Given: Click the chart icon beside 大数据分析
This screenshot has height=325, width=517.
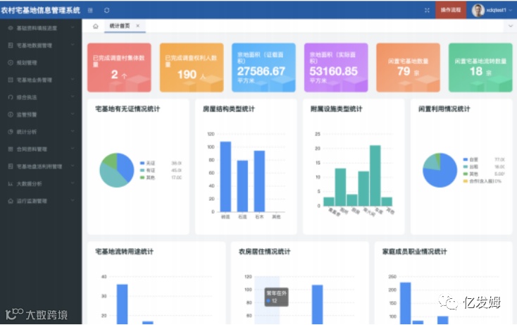Looking at the screenshot, I should pos(11,183).
